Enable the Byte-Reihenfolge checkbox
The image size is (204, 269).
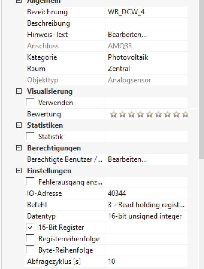tap(30, 250)
